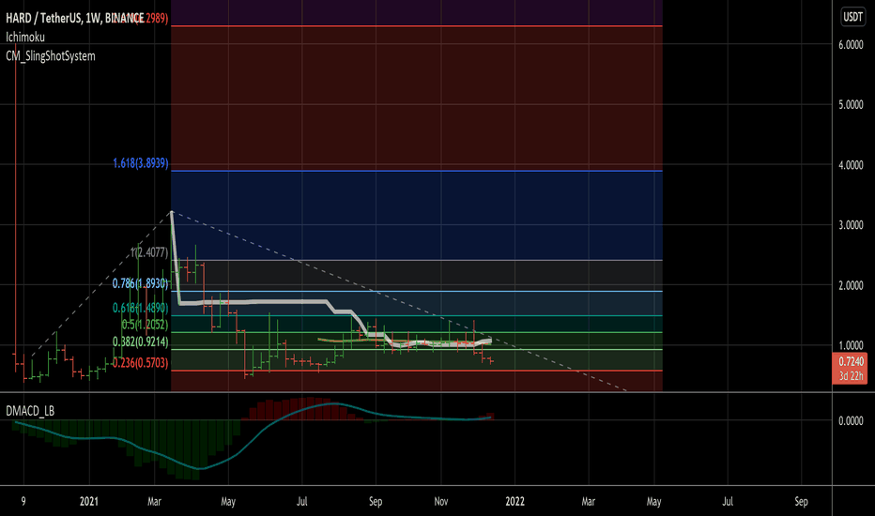Click the 0.236(0.5703) Fibonacci label

(x=140, y=363)
